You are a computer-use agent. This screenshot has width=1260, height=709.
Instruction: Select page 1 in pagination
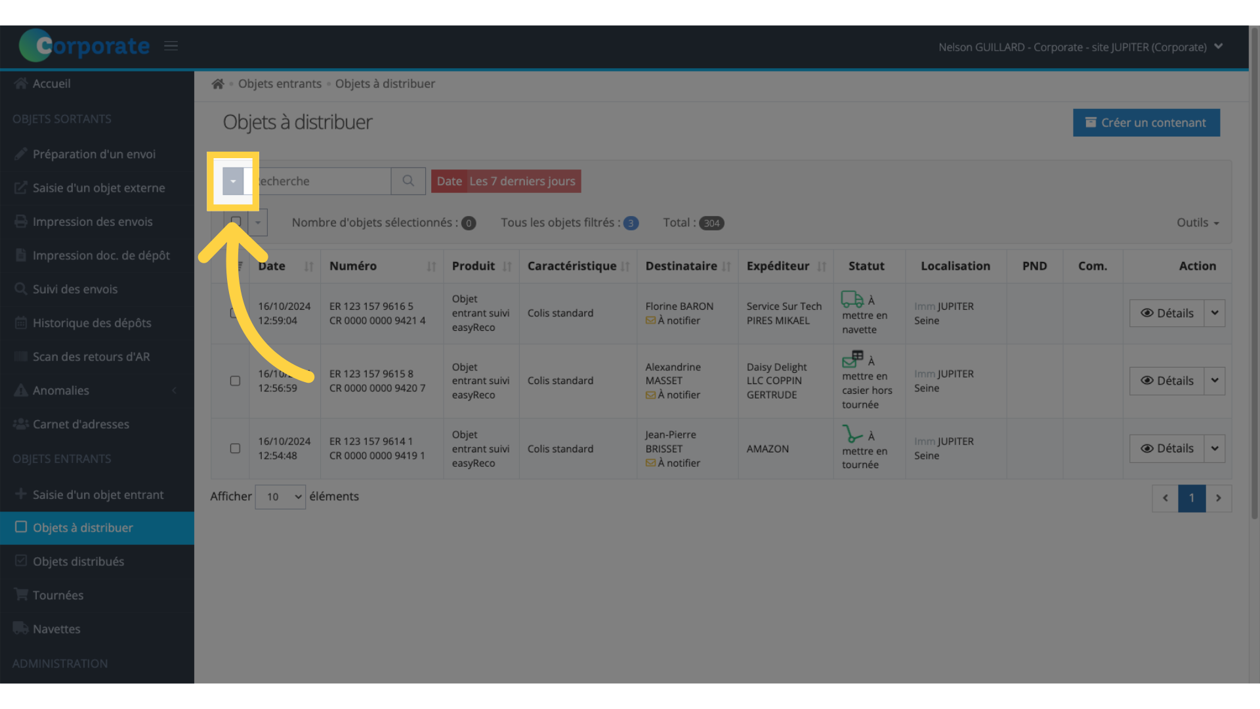click(1192, 498)
